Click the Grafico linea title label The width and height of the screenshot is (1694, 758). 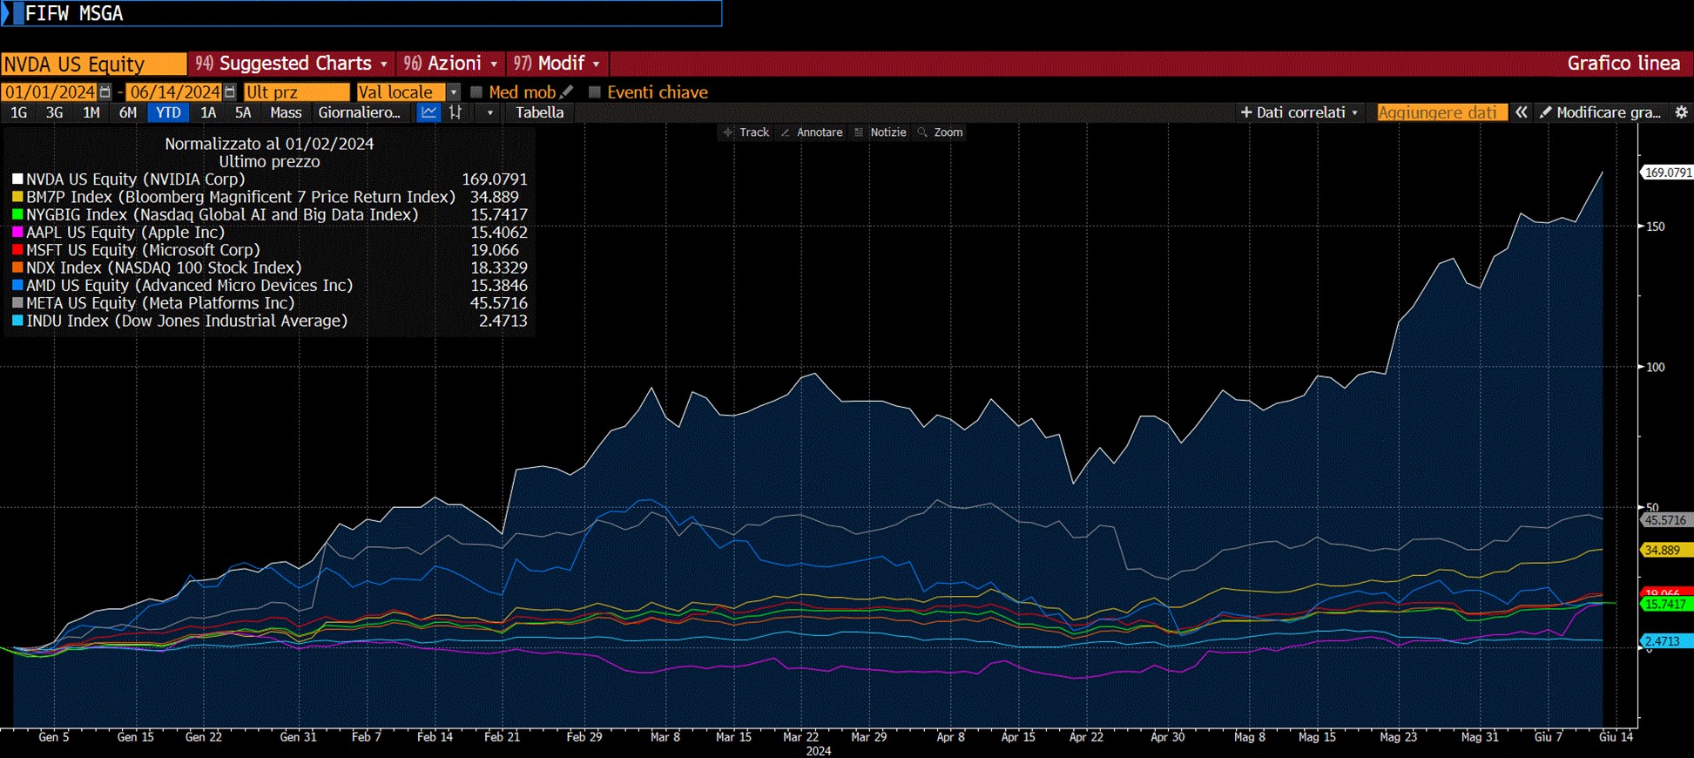(x=1623, y=64)
